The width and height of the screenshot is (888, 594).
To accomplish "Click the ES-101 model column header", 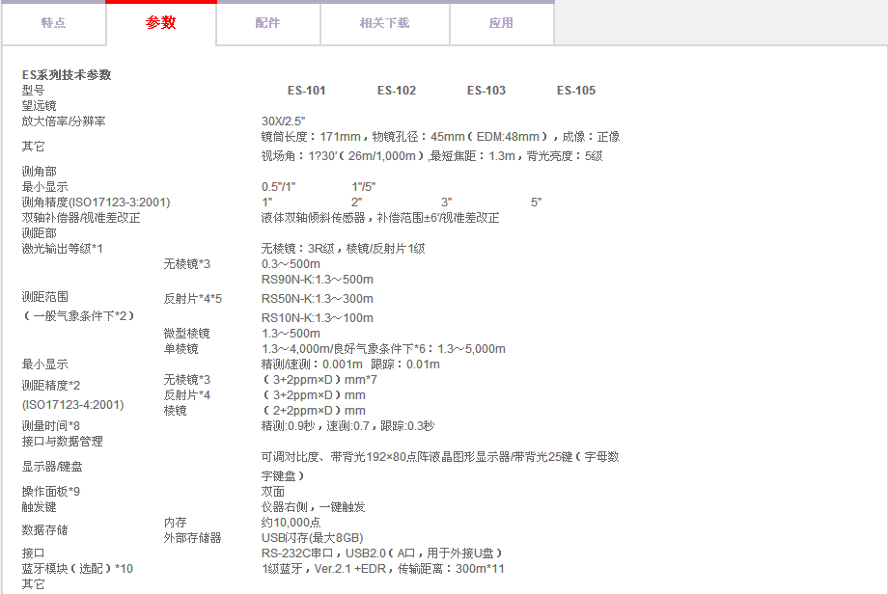I will [306, 91].
